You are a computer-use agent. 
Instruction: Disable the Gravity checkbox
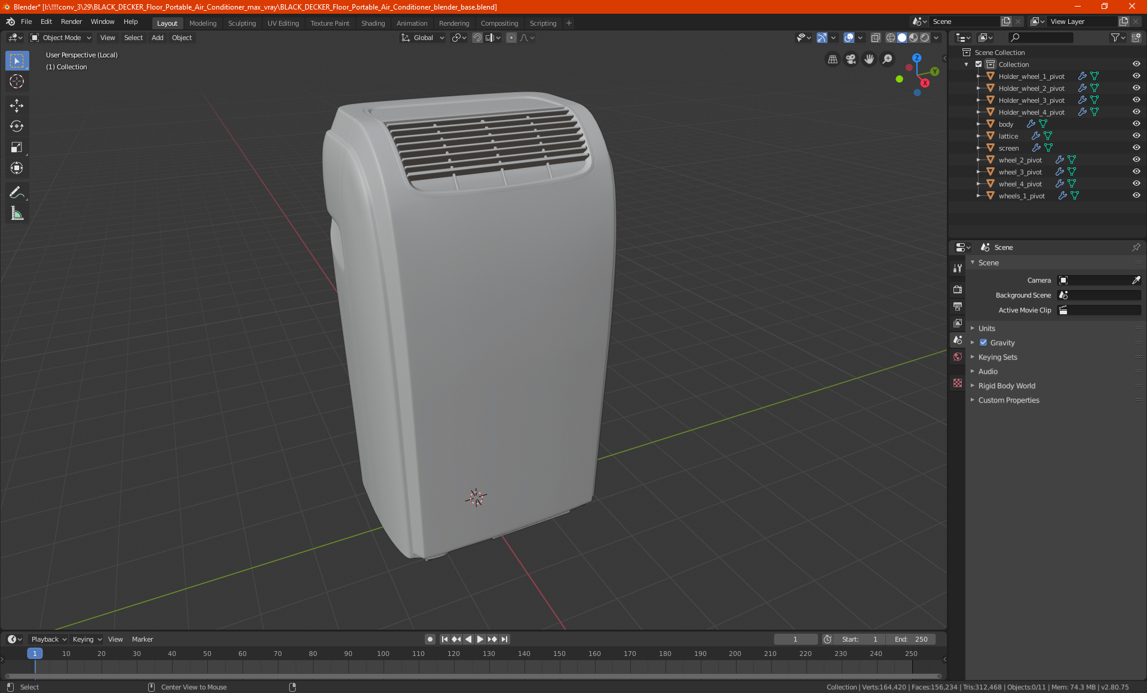[983, 342]
